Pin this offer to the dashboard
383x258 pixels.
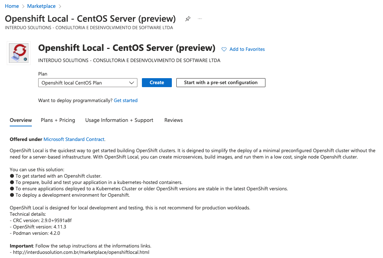pos(188,19)
